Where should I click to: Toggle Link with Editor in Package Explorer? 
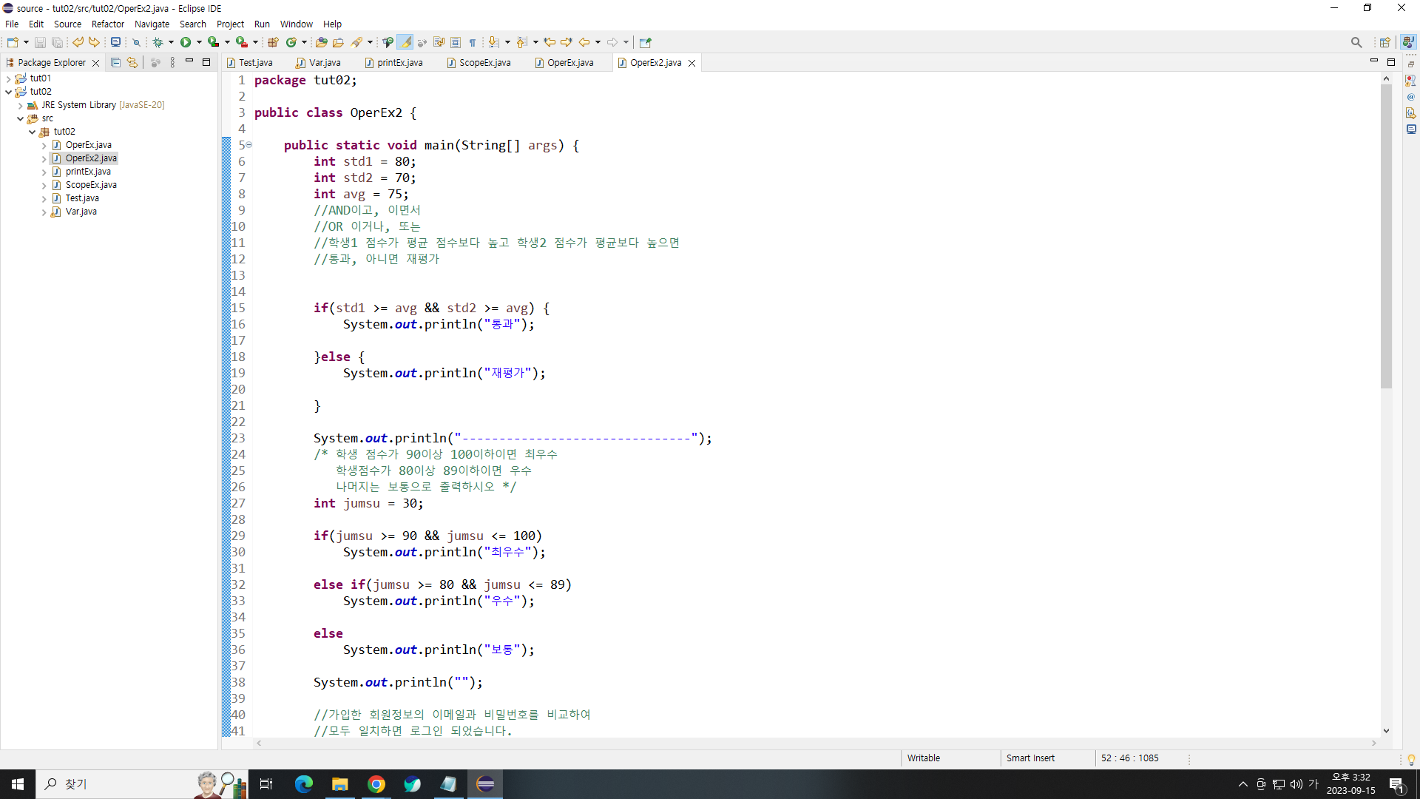(132, 63)
